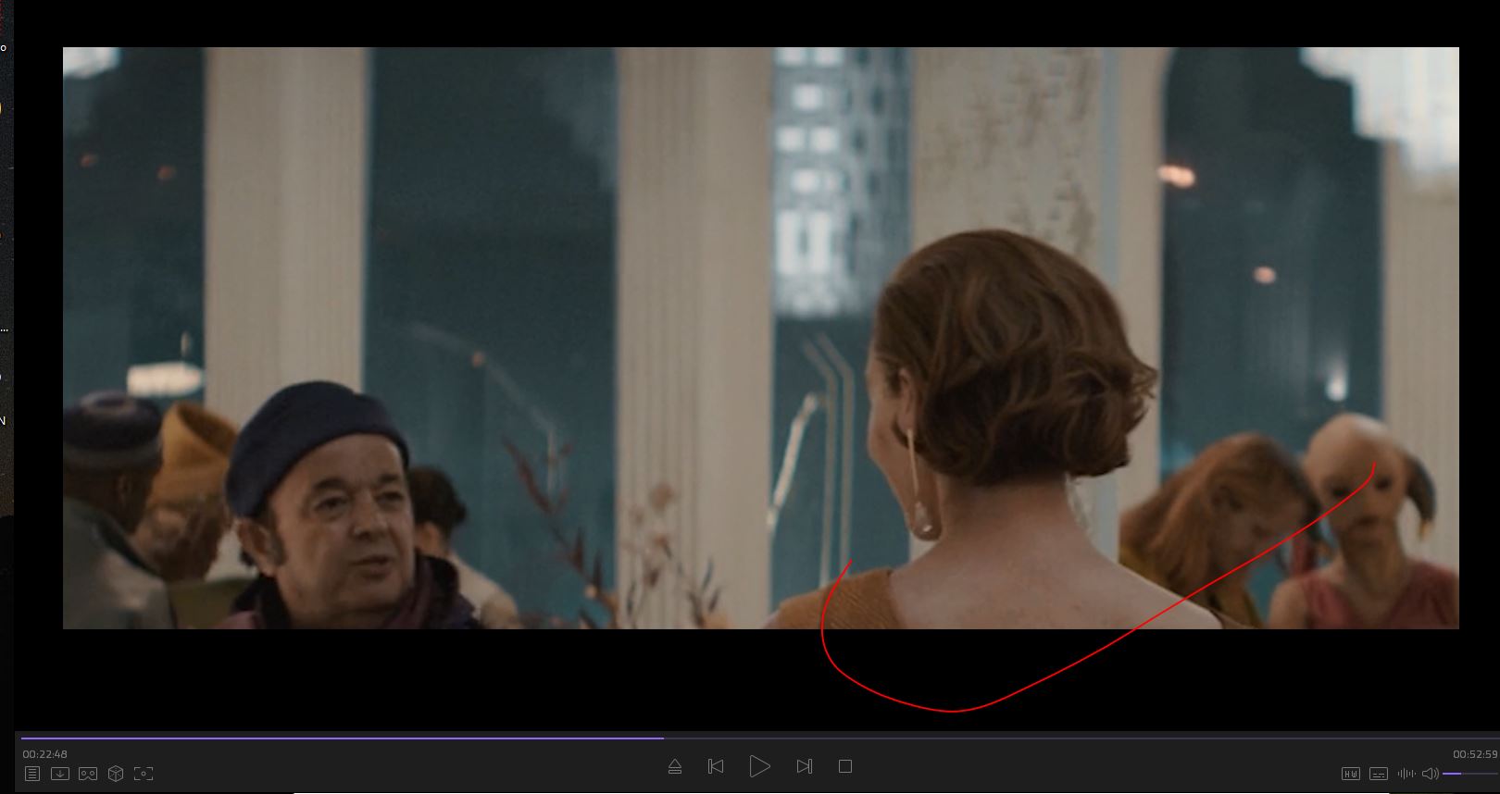This screenshot has height=794, width=1500.
Task: Skip to the next track
Action: (804, 766)
